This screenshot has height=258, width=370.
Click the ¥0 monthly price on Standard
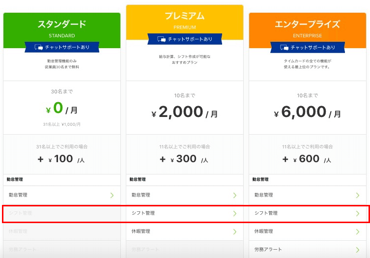[x=61, y=108]
